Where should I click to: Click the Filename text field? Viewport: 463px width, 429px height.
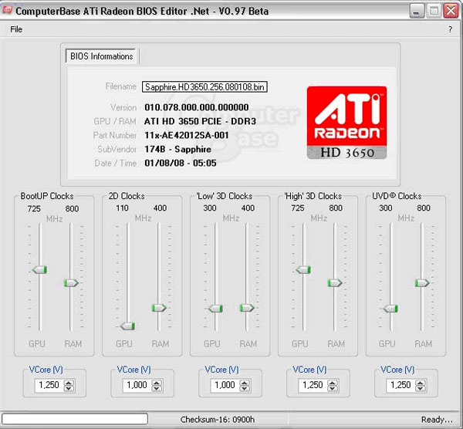pos(204,87)
